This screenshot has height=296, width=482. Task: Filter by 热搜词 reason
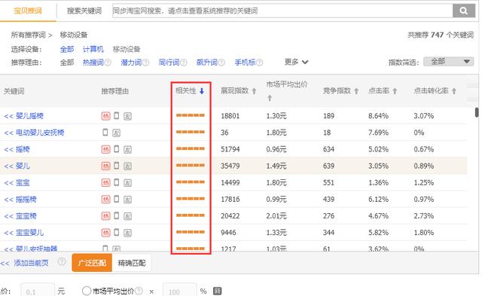(x=93, y=63)
